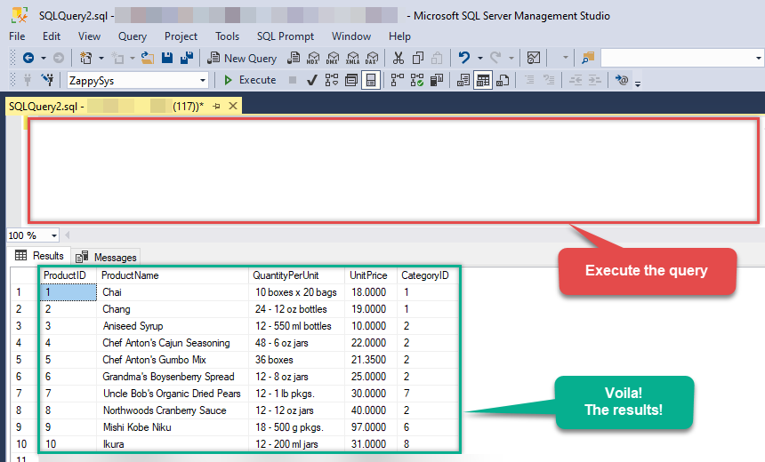Open the Edit menu

[52, 36]
